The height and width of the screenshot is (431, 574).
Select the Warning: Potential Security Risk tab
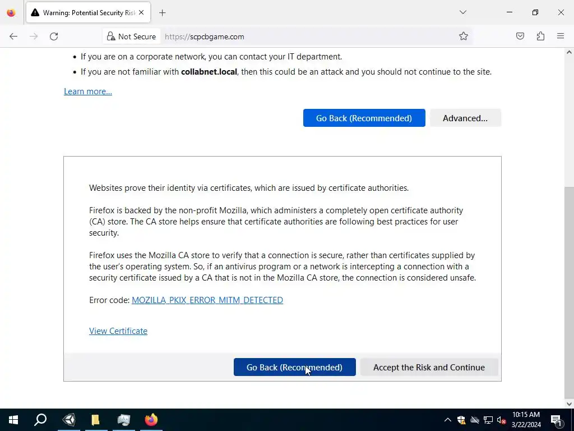[88, 13]
